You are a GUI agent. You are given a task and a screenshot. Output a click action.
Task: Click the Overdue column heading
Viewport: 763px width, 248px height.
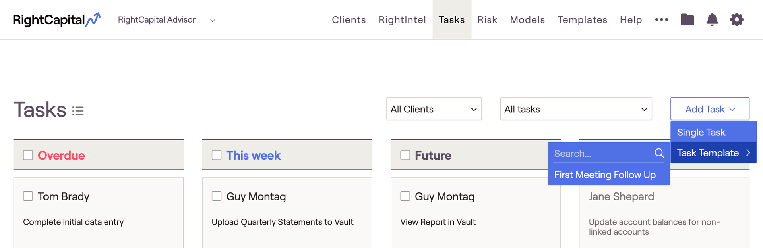61,155
